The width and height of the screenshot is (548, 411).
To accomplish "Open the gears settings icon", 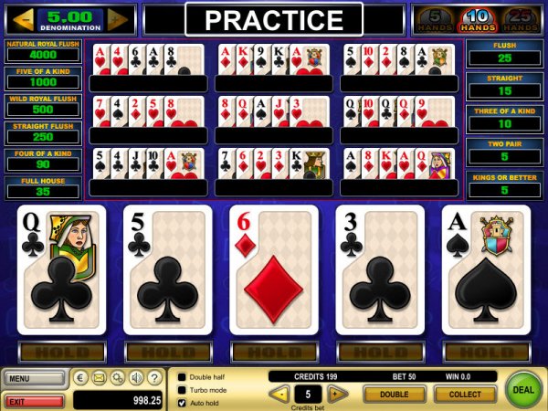I will pyautogui.click(x=118, y=378).
